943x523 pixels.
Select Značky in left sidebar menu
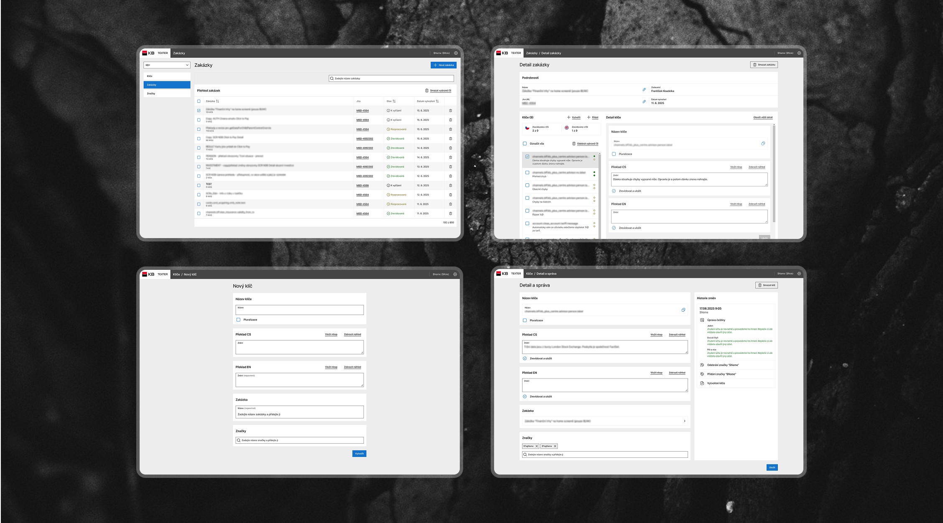click(167, 94)
